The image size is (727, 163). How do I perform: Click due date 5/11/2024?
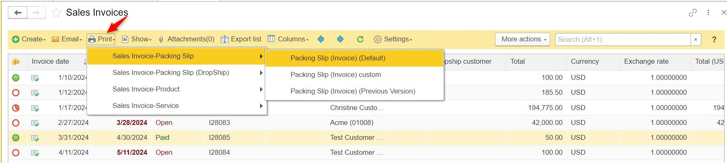tap(132, 153)
